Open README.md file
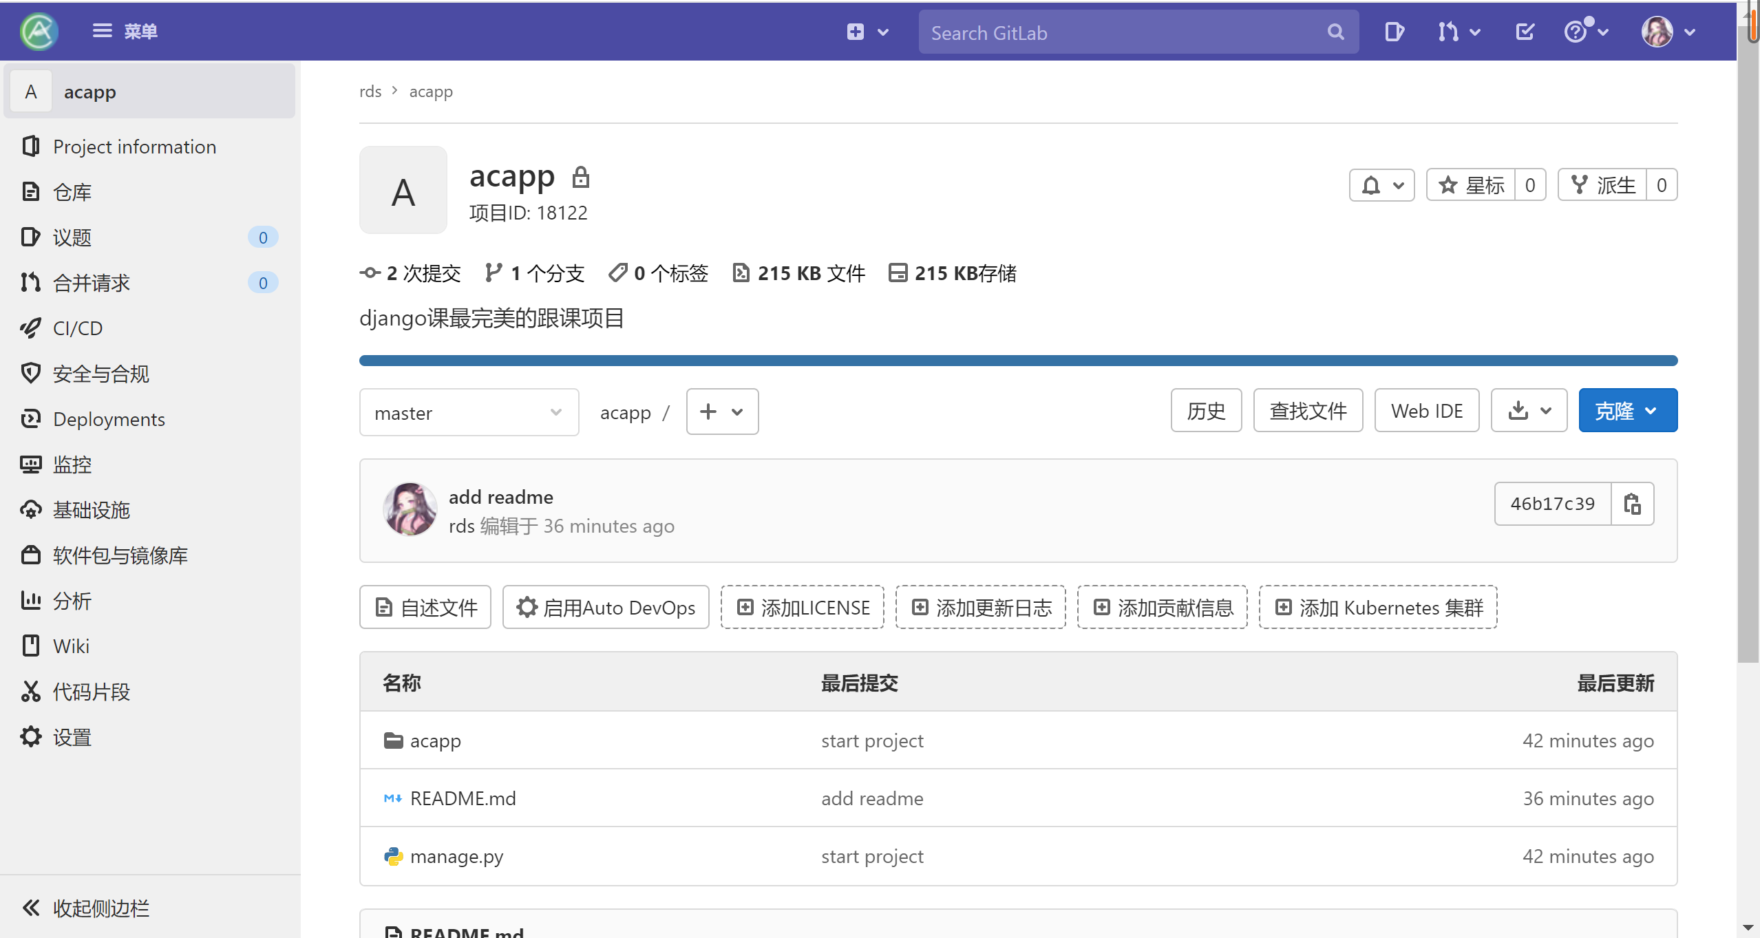The image size is (1760, 938). click(463, 798)
